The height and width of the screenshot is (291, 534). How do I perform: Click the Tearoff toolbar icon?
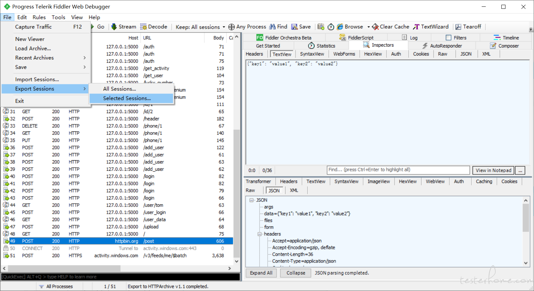click(458, 27)
